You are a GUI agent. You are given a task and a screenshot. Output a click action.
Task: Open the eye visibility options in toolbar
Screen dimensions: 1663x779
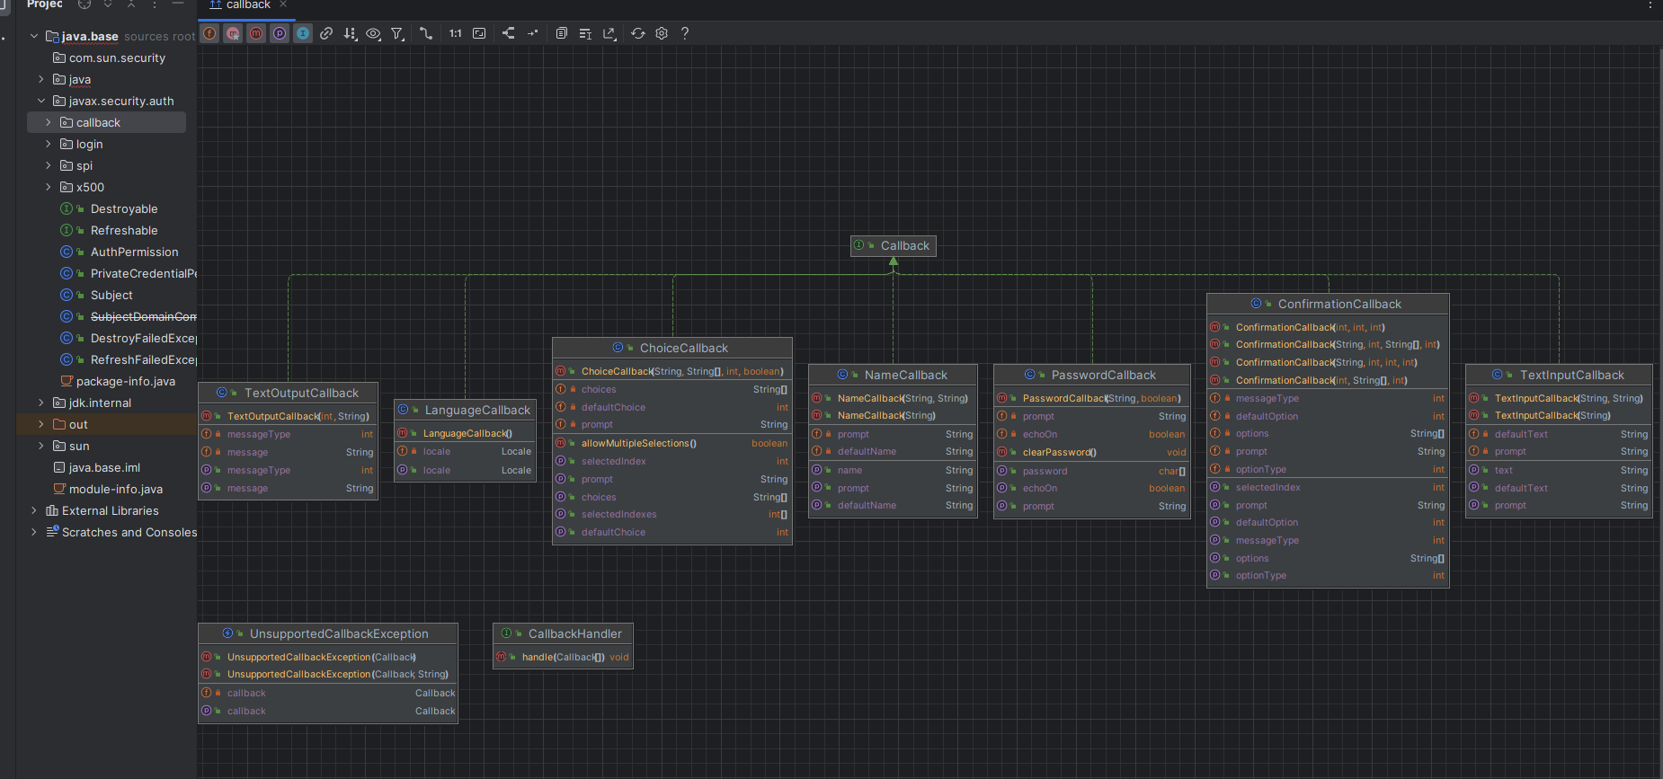tap(373, 33)
